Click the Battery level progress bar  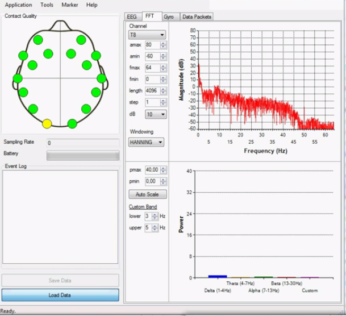[x=82, y=155]
